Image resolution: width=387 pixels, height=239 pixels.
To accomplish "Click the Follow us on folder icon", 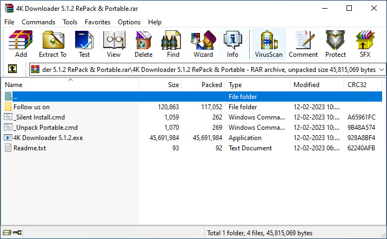I will click(x=8, y=107).
